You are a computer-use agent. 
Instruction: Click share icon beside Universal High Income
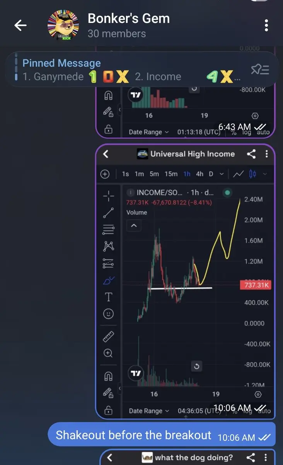(x=251, y=154)
